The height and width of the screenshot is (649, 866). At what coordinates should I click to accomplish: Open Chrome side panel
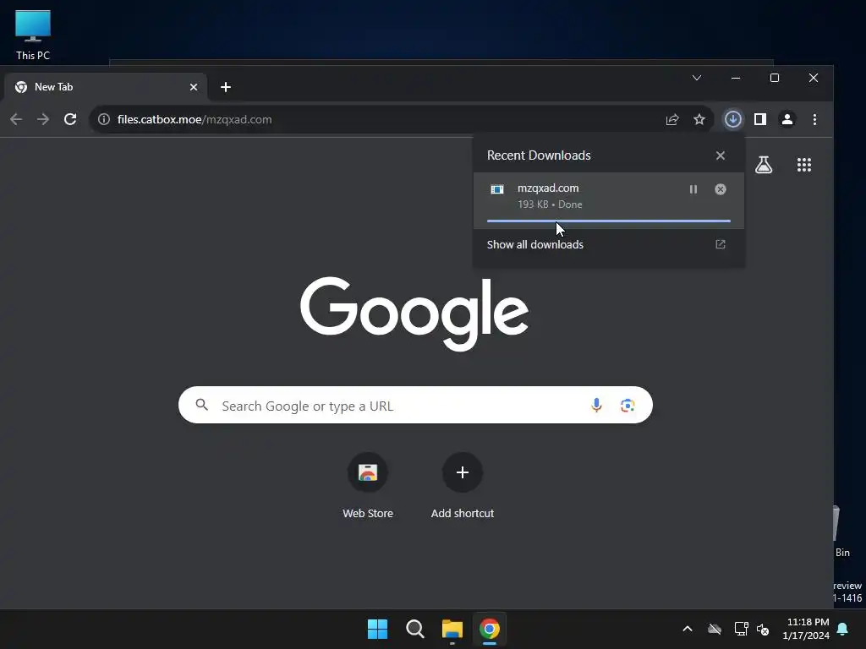(760, 119)
